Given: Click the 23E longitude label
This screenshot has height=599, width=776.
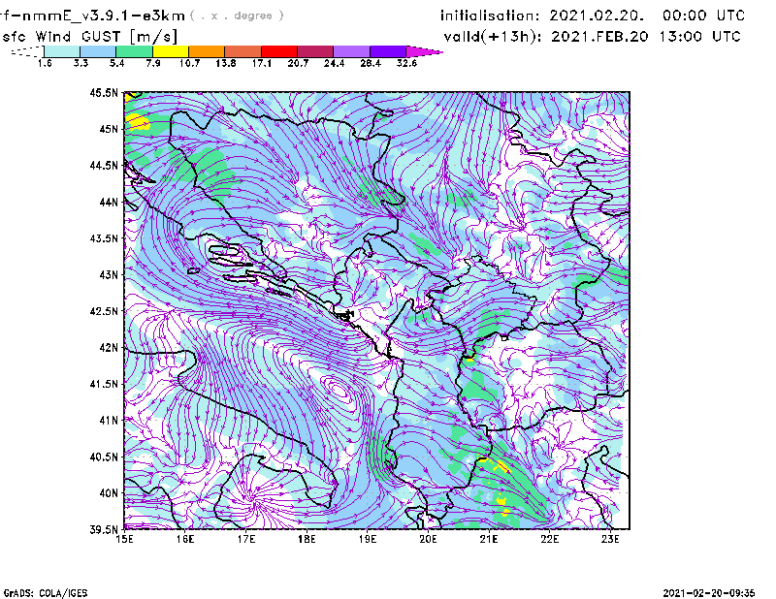Looking at the screenshot, I should click(x=610, y=539).
